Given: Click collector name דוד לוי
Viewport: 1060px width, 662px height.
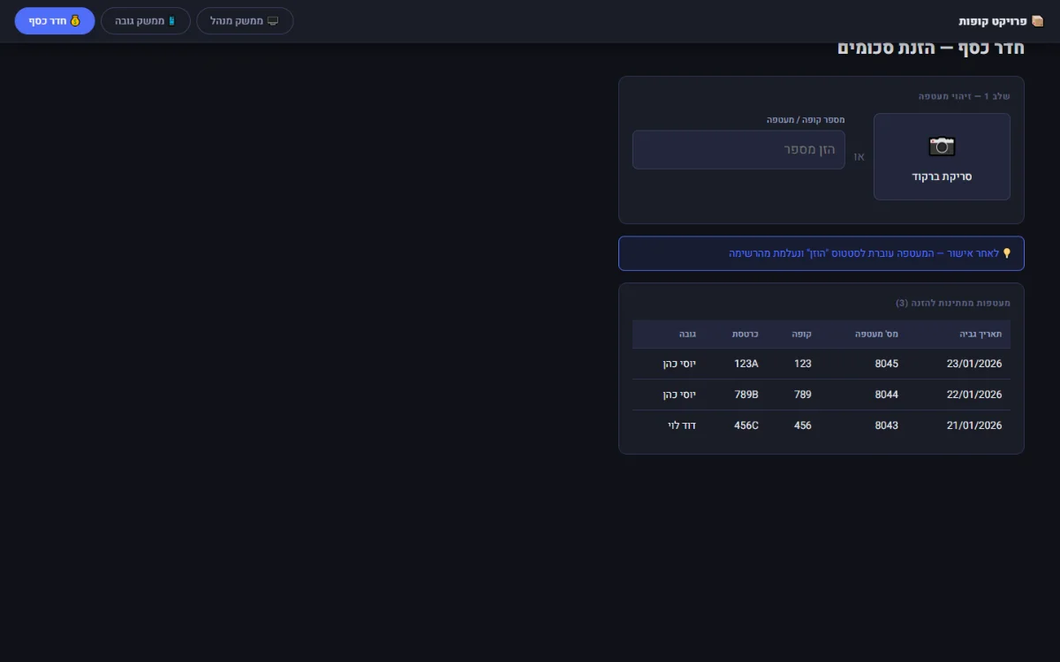Looking at the screenshot, I should [x=682, y=425].
